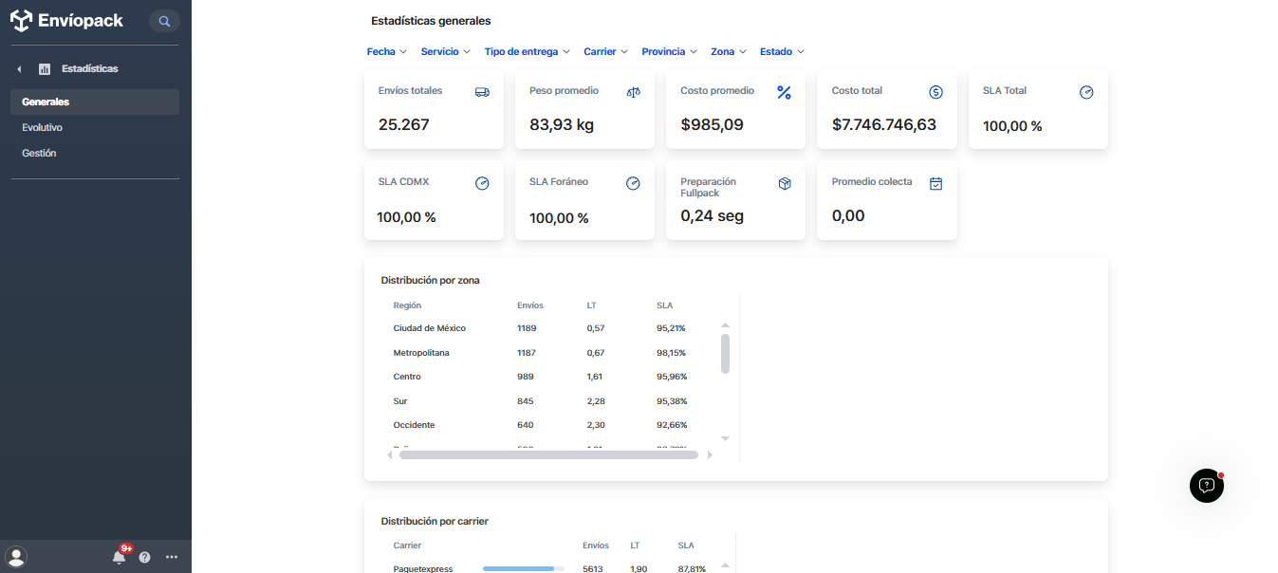This screenshot has width=1278, height=573.
Task: Click the Ciudad de México region link
Action: click(429, 327)
